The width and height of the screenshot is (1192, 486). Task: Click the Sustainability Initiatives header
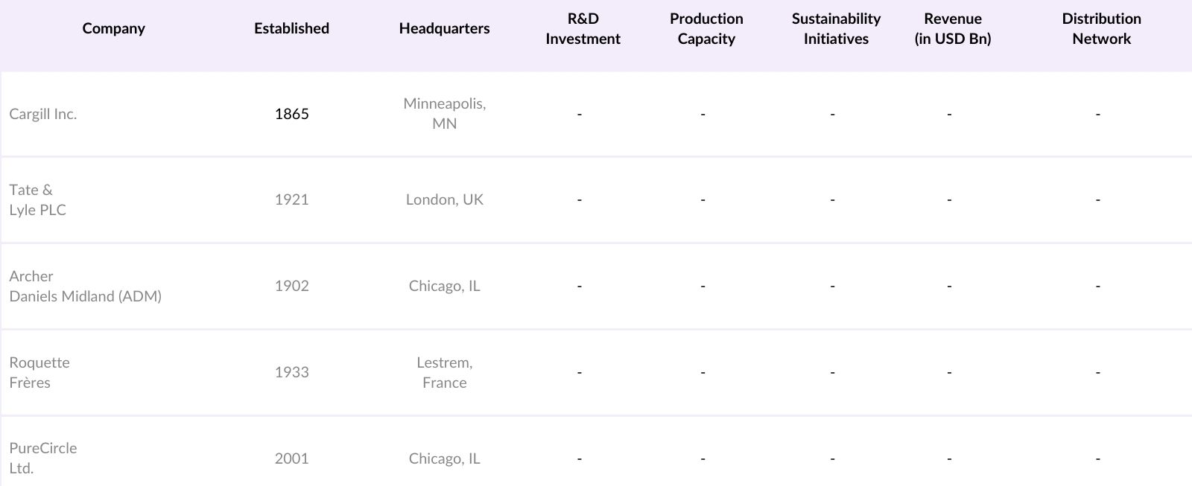(836, 28)
